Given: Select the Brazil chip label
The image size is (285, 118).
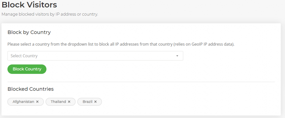Looking at the screenshot, I should [x=87, y=102].
